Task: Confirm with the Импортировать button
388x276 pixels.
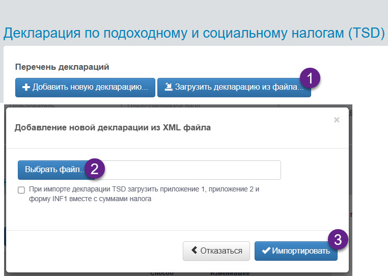Action: coord(296,251)
